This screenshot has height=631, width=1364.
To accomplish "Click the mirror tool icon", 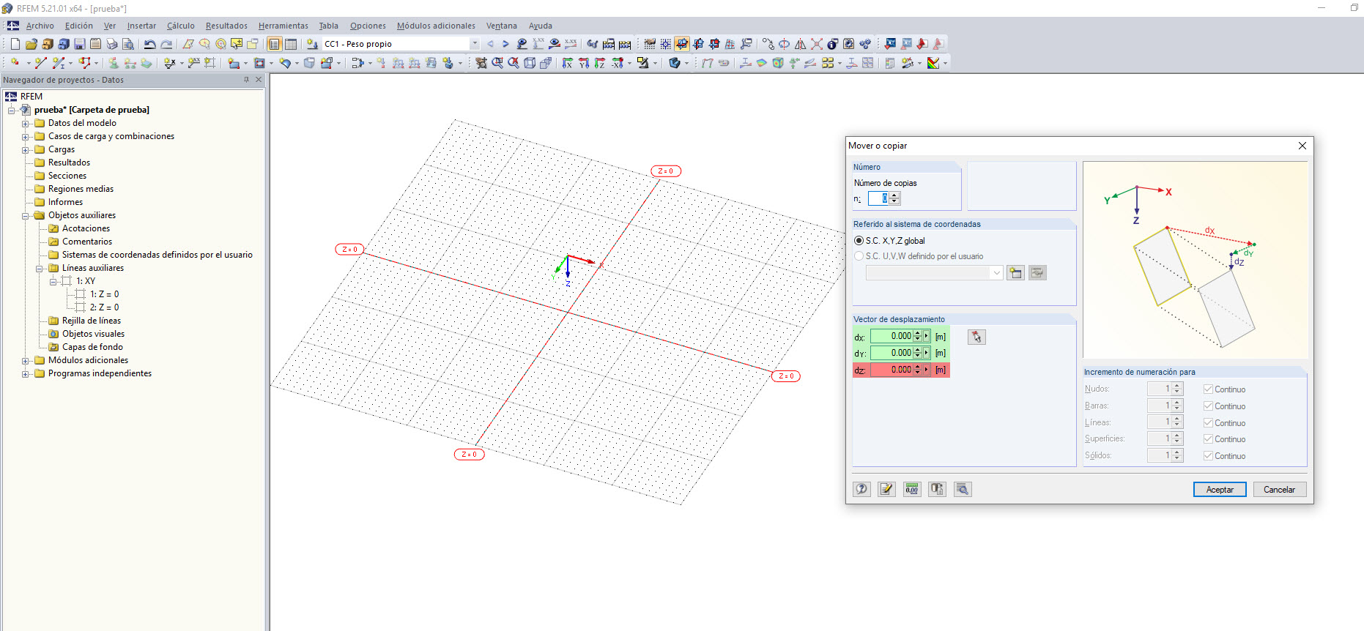I will tap(801, 44).
